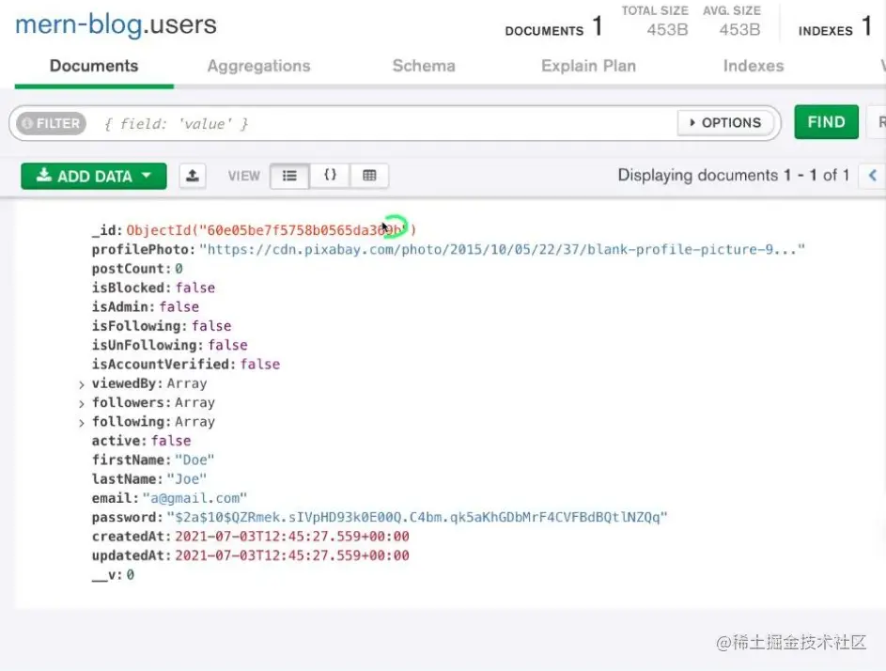Open the Aggregations tab
886x671 pixels.
tap(258, 66)
